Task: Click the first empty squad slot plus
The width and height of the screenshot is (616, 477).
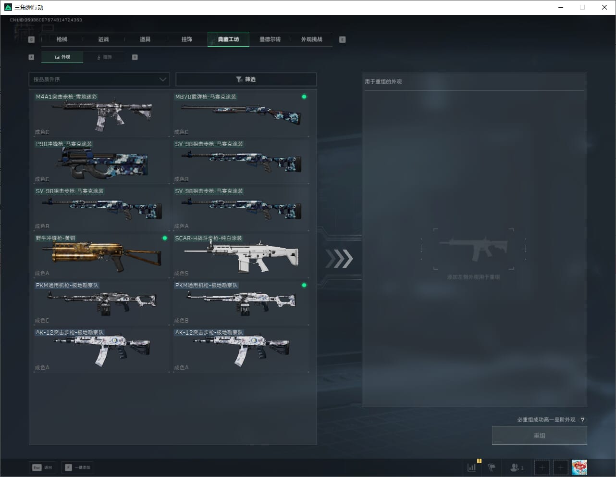Action: point(542,467)
